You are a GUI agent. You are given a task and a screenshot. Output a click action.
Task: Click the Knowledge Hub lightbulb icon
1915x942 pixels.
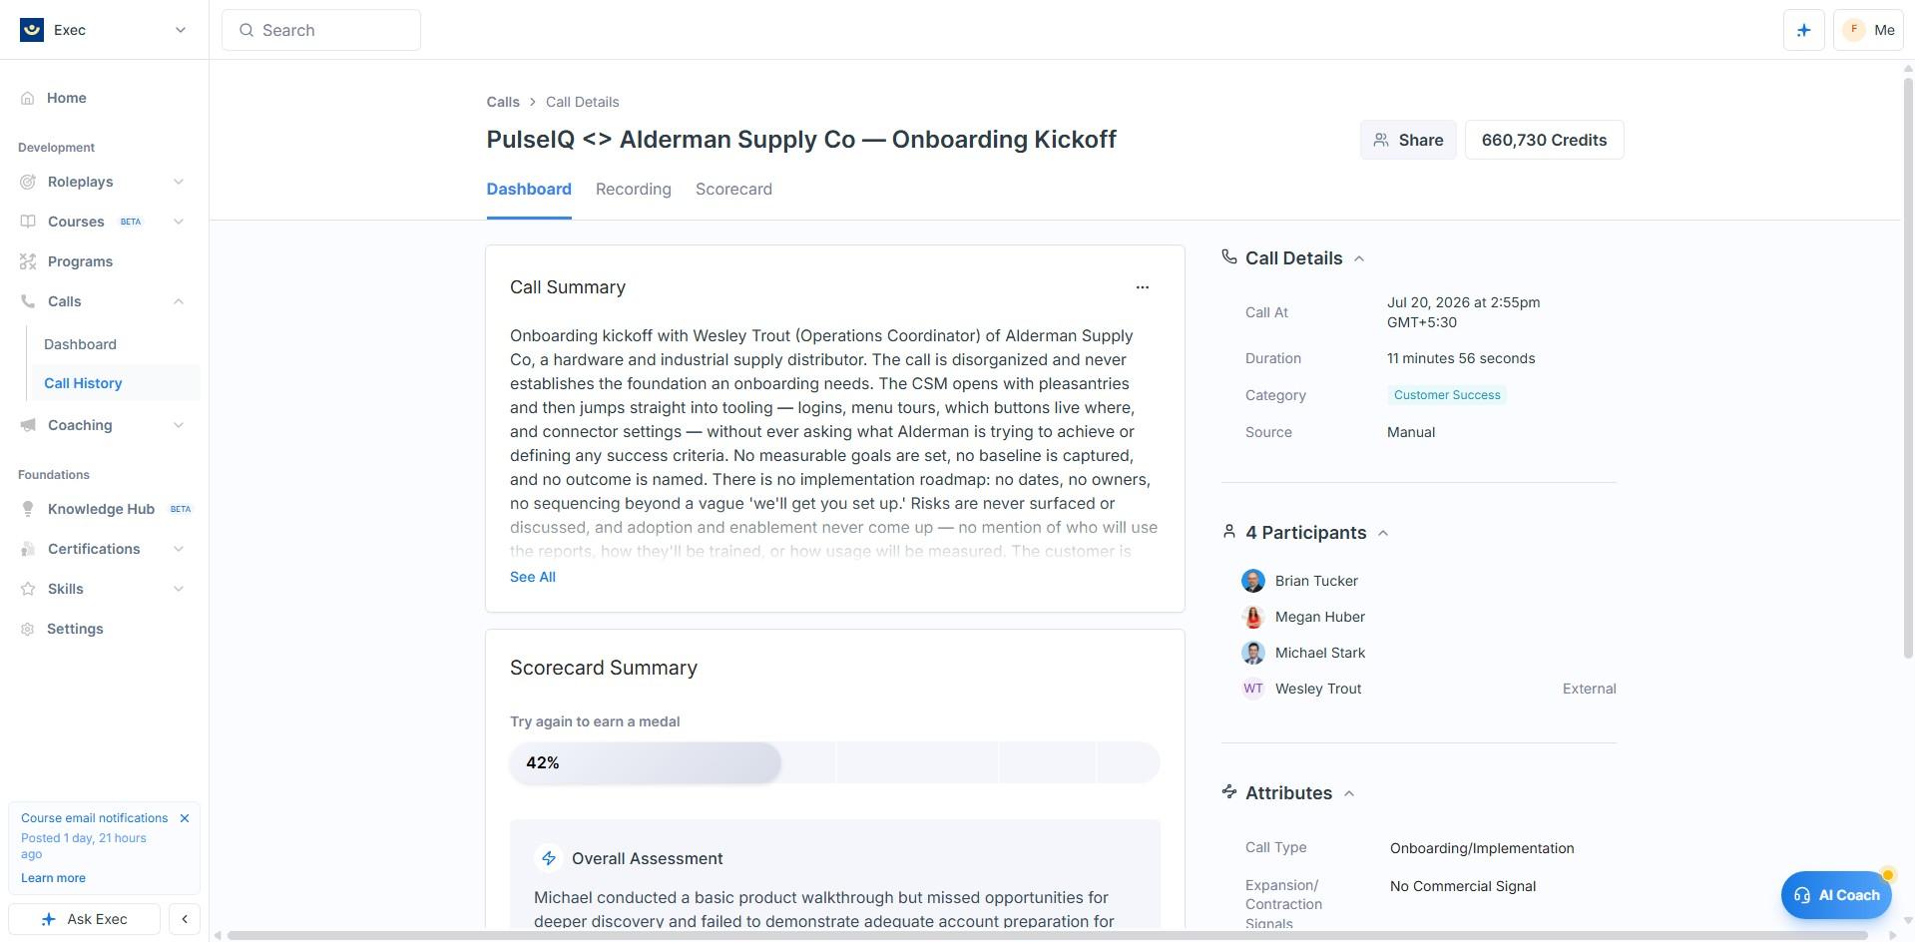[28, 509]
